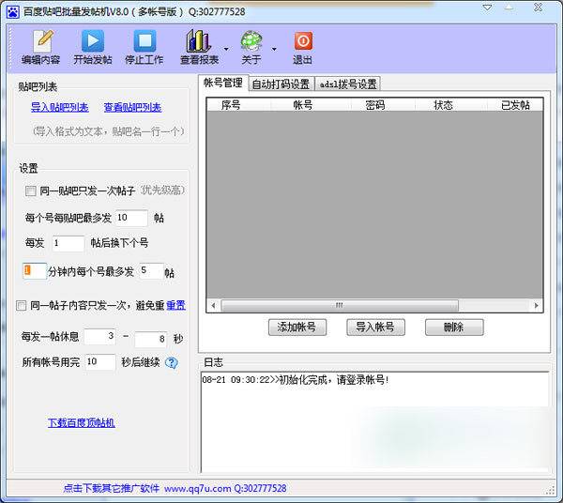Image resolution: width=563 pixels, height=503 pixels.
Task: Switch to the 自动打码设置 tab
Action: [281, 84]
